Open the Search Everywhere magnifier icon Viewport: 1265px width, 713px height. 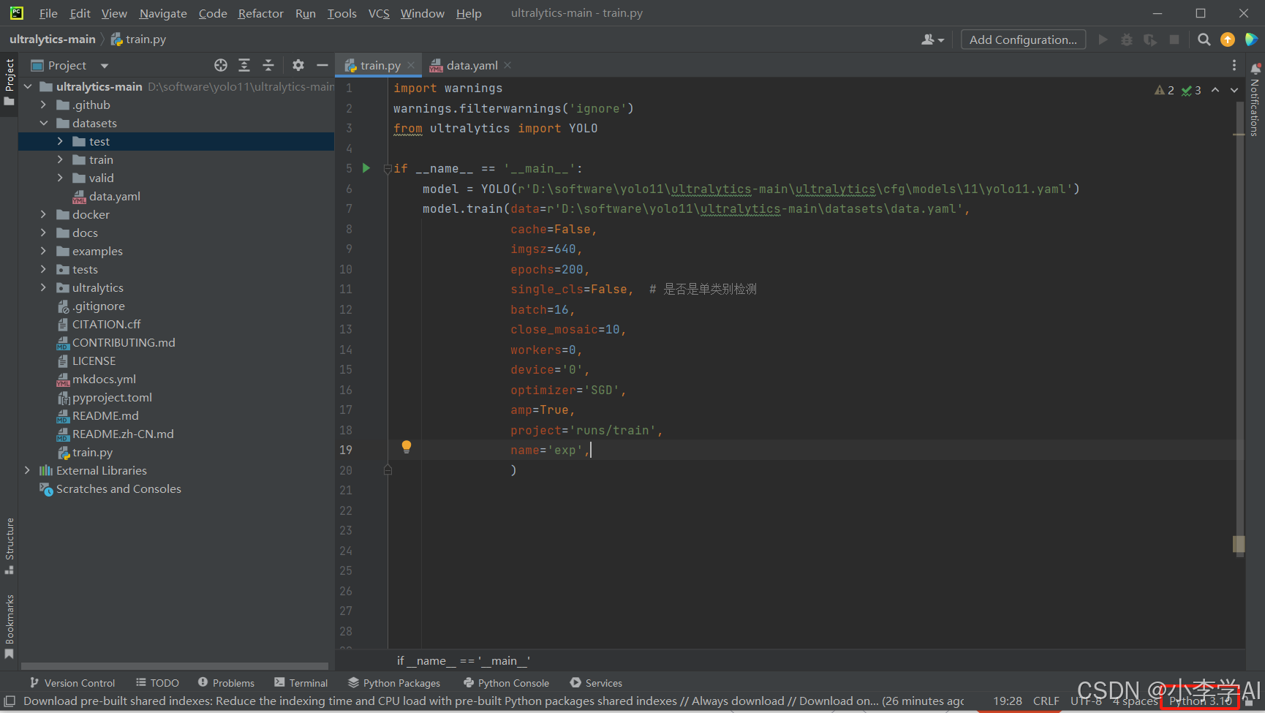[x=1204, y=39]
